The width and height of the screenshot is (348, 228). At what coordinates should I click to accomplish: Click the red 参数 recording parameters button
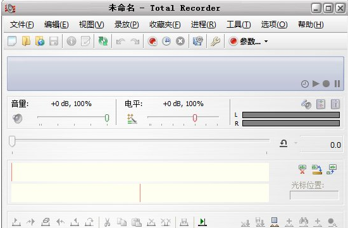click(245, 42)
